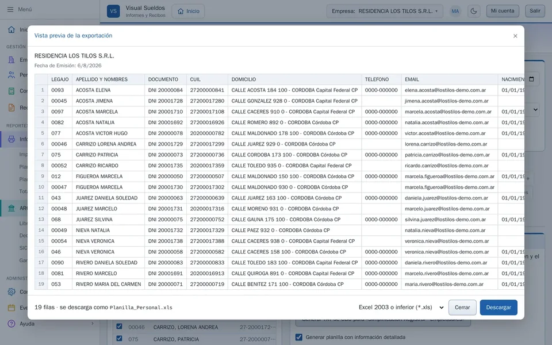Click email patricia.carrizo@lostilos-demo.com.ar
This screenshot has height=345, width=552.
point(450,155)
